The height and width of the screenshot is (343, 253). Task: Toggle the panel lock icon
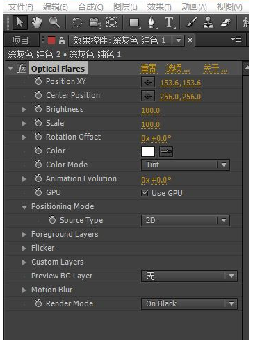click(62, 41)
